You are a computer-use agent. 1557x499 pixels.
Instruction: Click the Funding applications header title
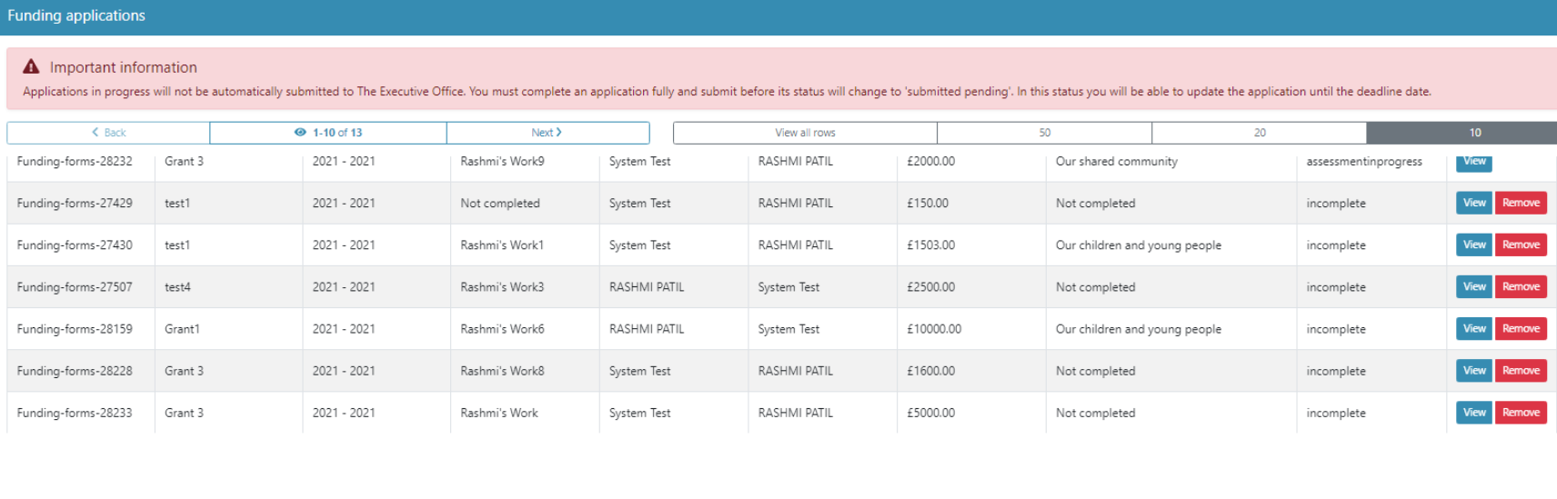(76, 15)
